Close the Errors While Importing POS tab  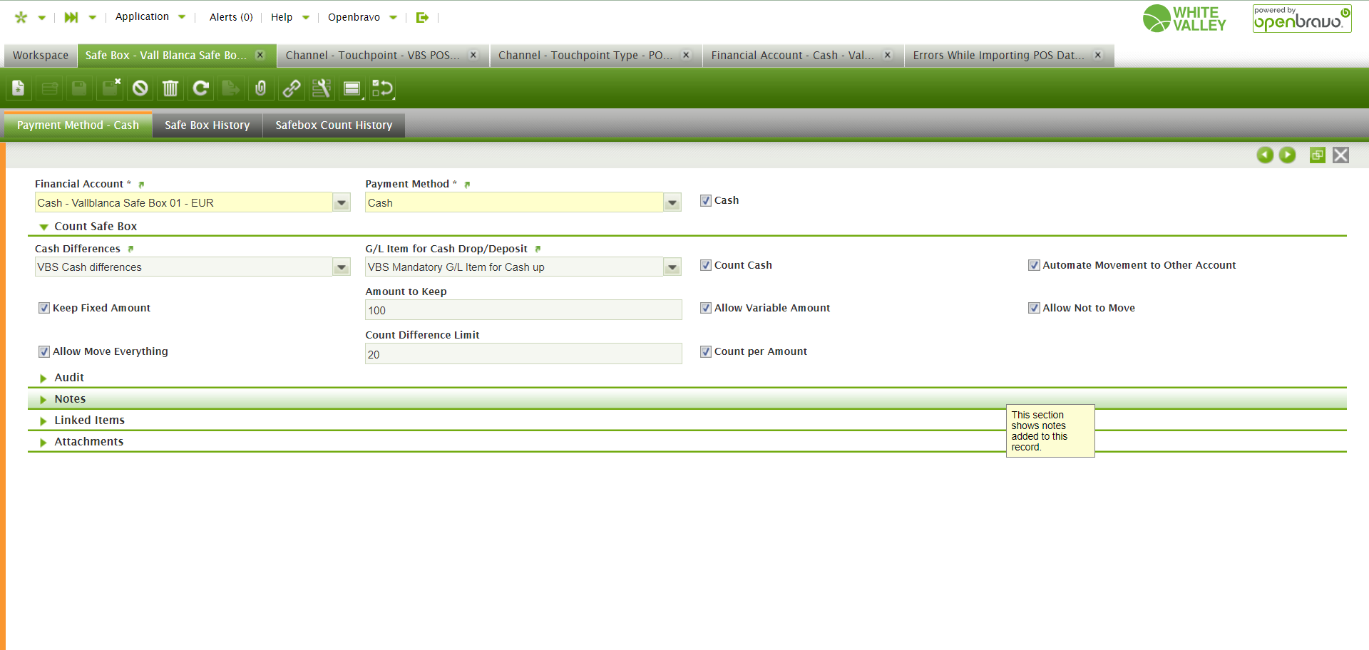click(x=1098, y=55)
